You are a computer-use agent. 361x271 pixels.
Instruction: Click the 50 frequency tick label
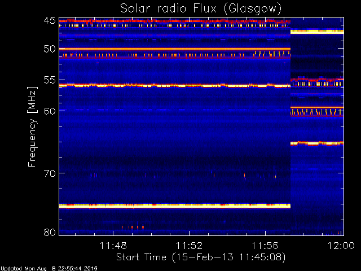50,49
